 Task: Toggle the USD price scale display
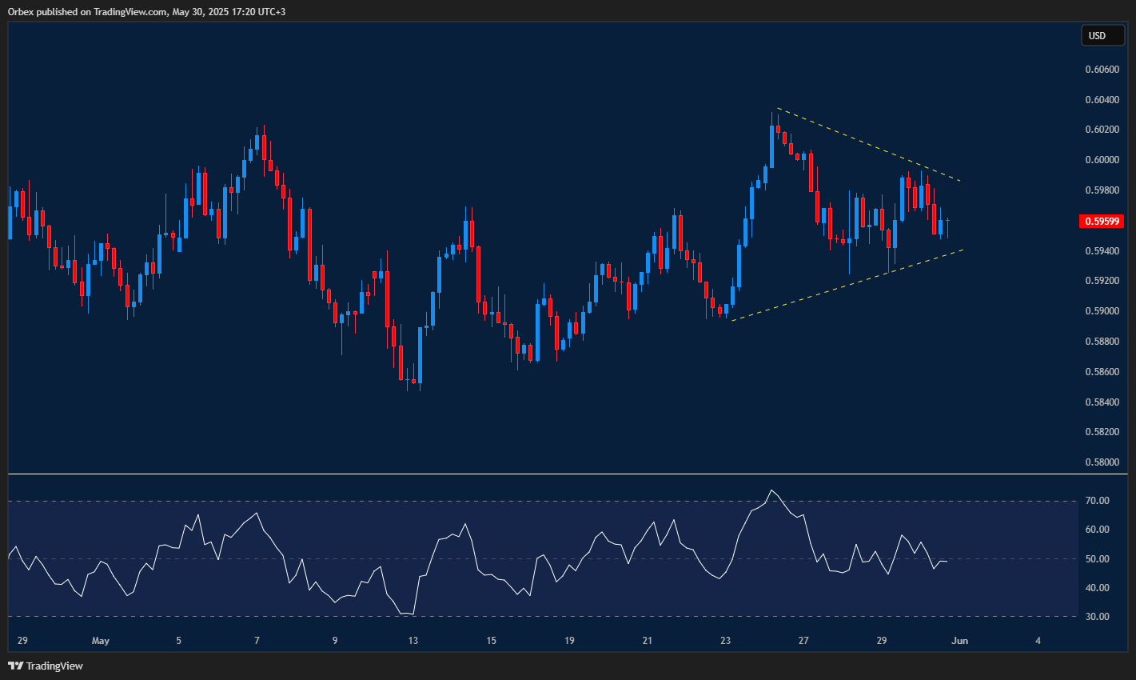[x=1102, y=35]
